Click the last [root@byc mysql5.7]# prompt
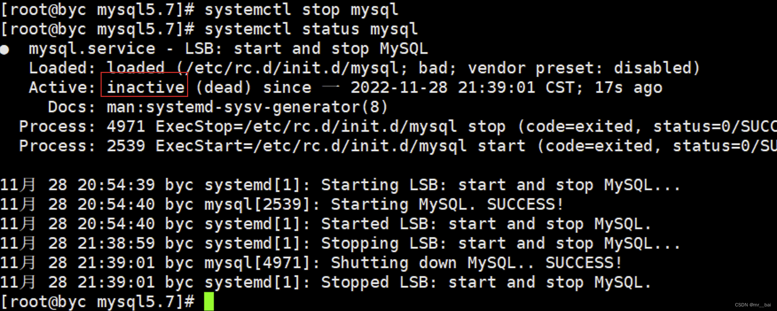Image resolution: width=777 pixels, height=311 pixels. (98, 301)
